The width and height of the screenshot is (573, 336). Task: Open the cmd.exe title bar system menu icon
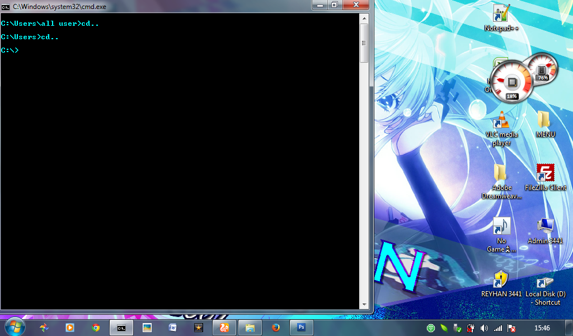click(6, 7)
